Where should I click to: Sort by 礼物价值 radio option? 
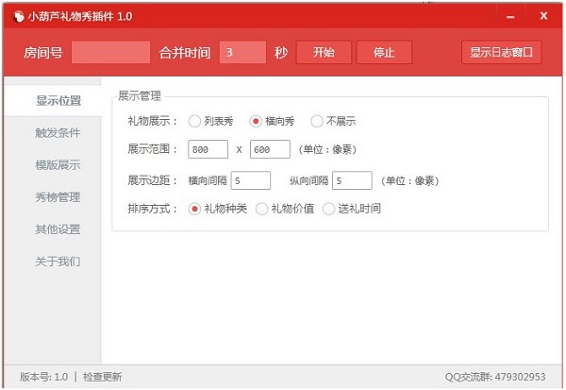coord(285,209)
